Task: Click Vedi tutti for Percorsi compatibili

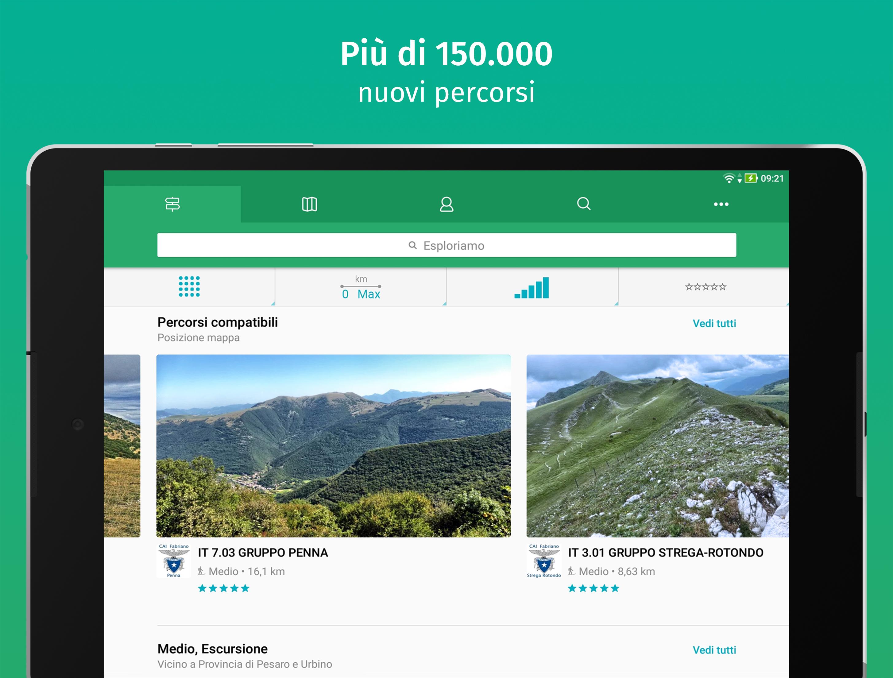Action: click(714, 324)
